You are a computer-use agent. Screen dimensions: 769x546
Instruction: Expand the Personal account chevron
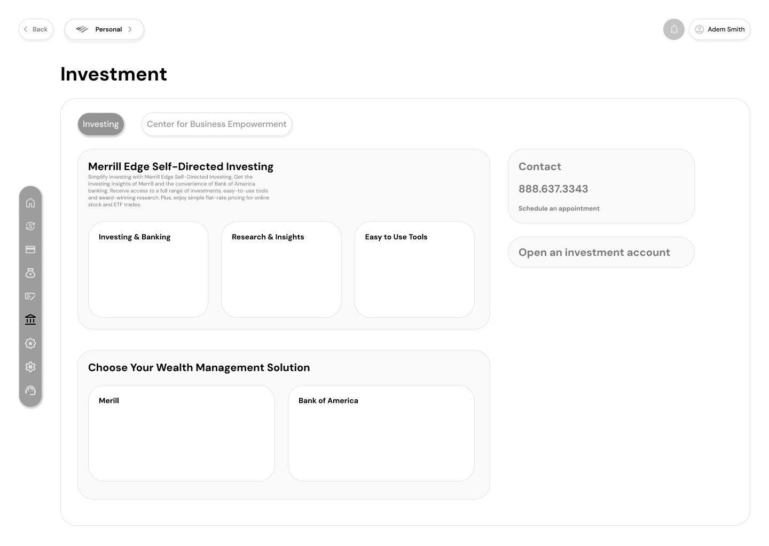pyautogui.click(x=130, y=29)
